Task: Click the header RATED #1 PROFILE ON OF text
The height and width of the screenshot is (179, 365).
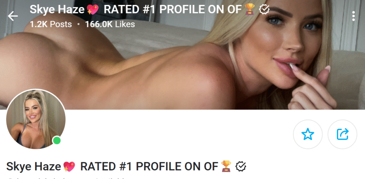Action: (x=173, y=10)
